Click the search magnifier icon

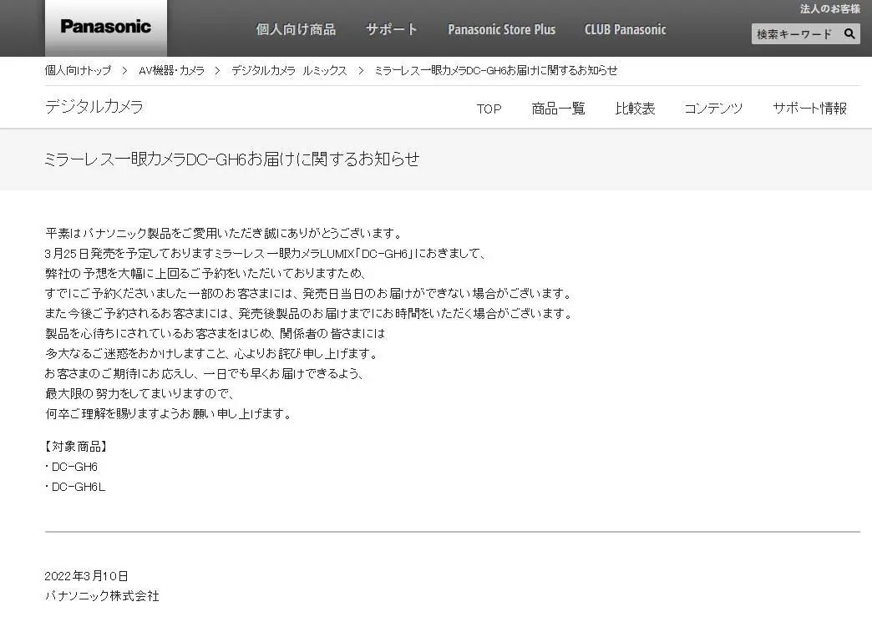pos(849,34)
